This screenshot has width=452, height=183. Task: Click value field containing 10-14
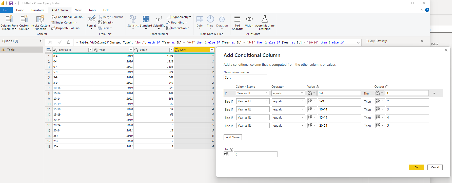pos(339,109)
